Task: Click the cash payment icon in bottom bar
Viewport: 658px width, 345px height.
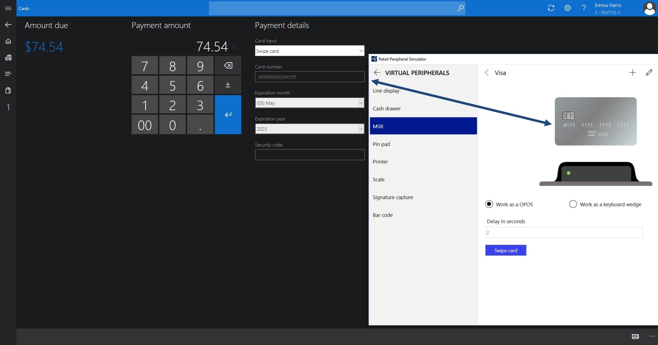Action: tap(635, 336)
